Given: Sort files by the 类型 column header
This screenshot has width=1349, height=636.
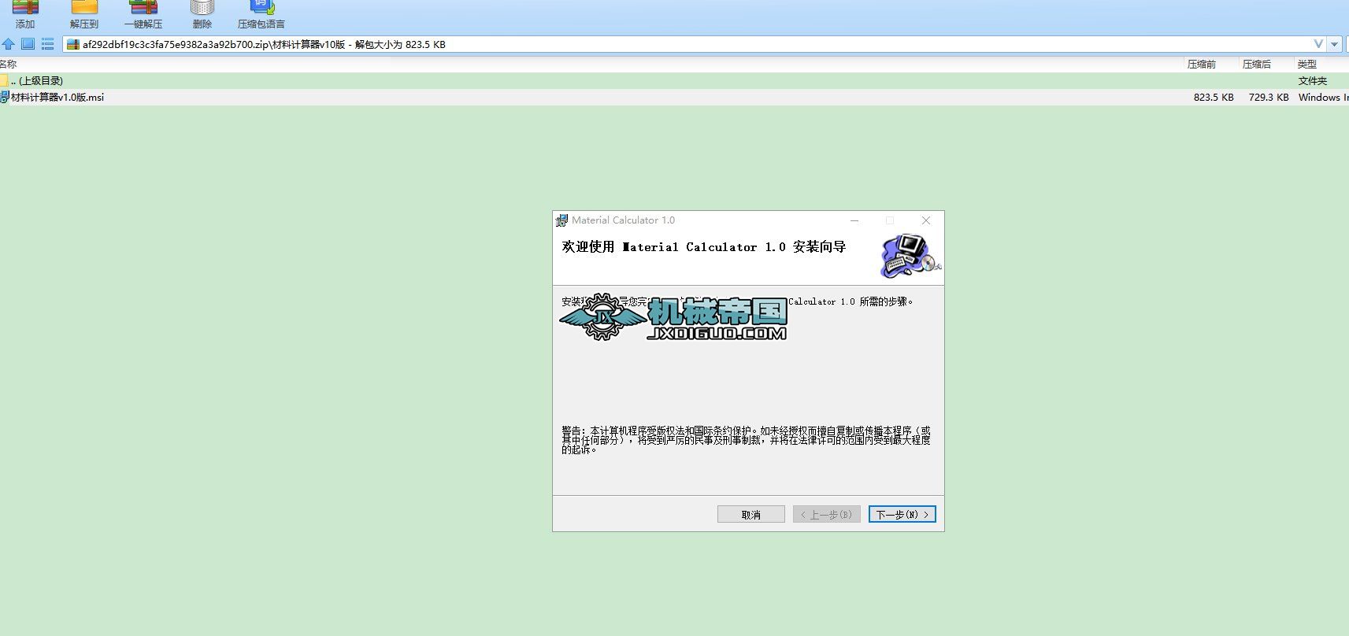Looking at the screenshot, I should coord(1307,65).
